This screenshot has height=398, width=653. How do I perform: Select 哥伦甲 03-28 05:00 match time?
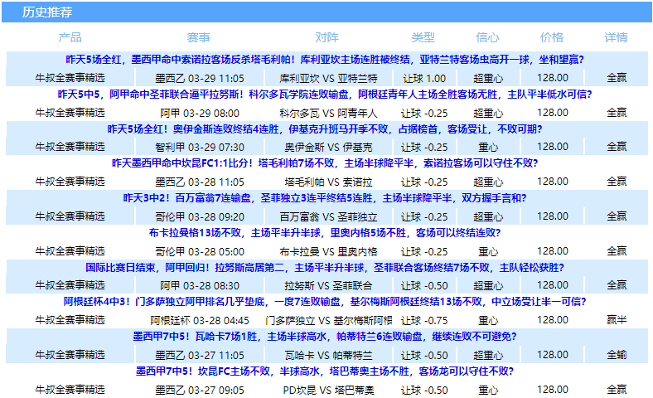tap(200, 252)
